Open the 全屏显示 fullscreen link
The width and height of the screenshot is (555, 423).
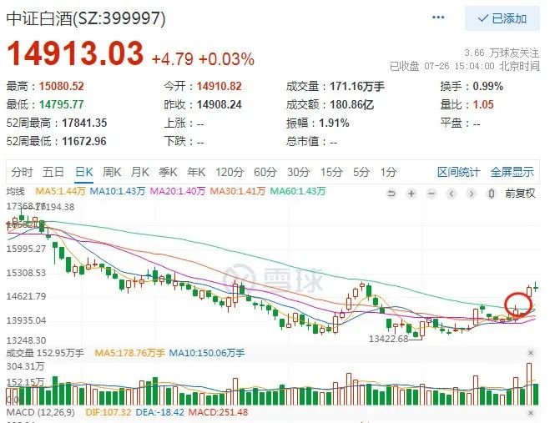coord(512,172)
